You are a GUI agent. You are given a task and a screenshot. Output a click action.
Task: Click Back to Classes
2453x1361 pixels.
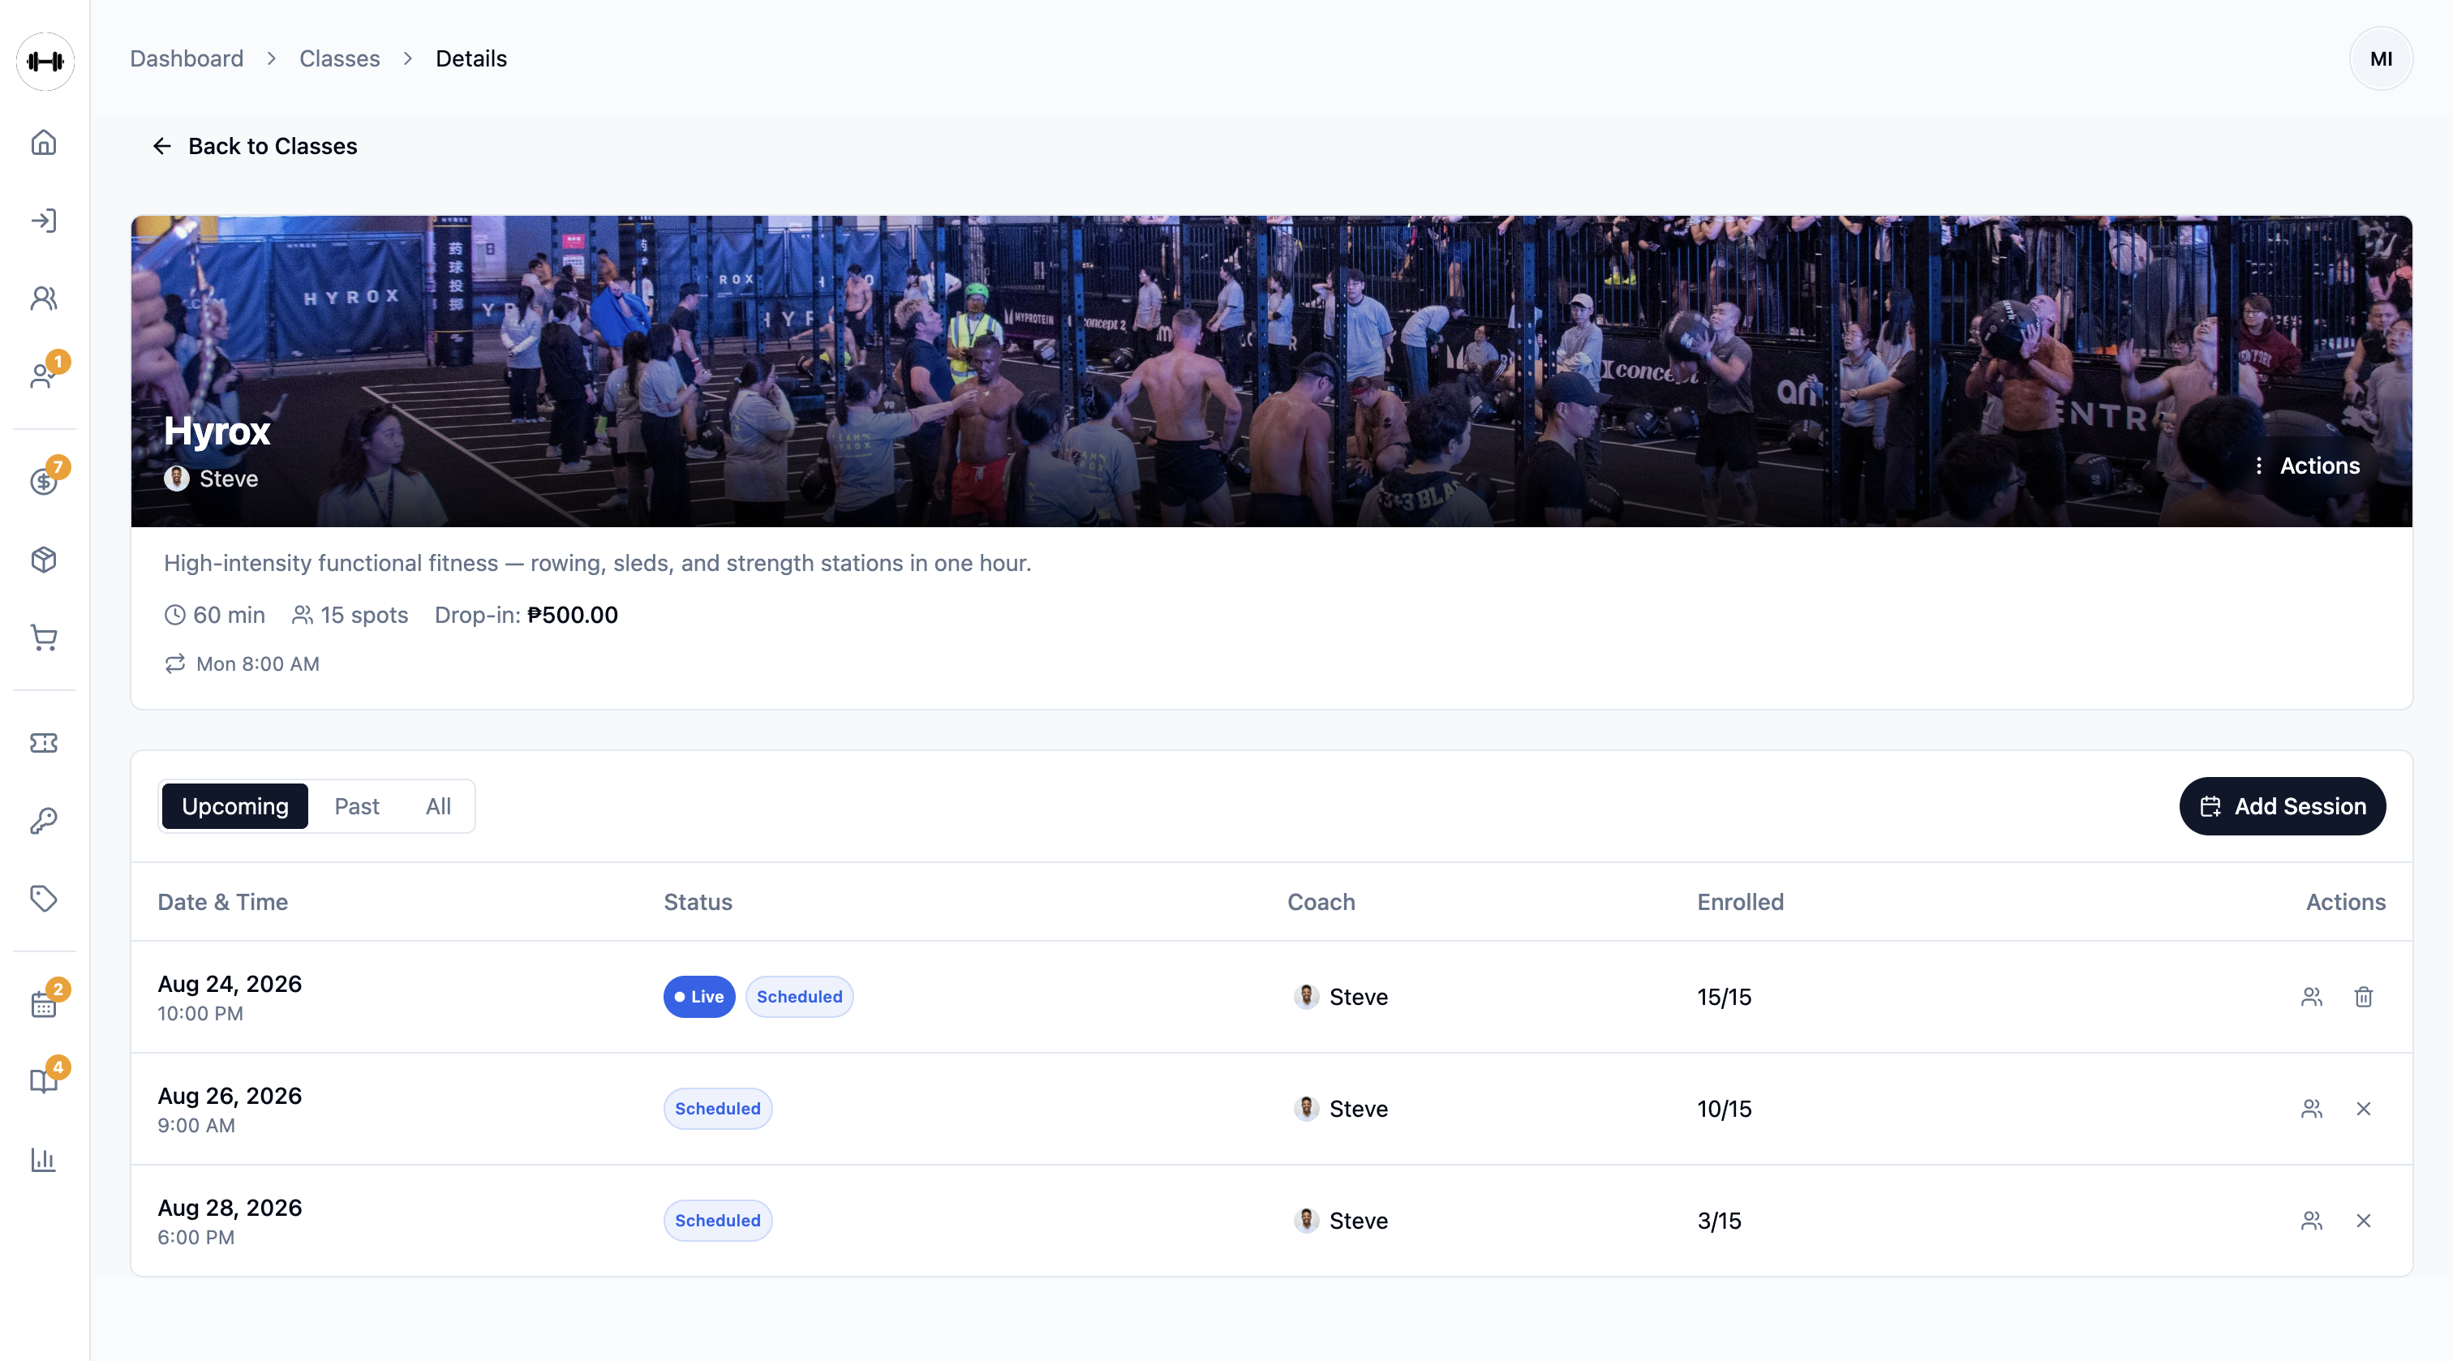[x=254, y=147]
